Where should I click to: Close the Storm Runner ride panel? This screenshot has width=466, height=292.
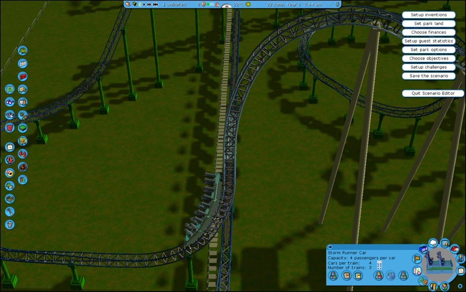pyautogui.click(x=460, y=286)
